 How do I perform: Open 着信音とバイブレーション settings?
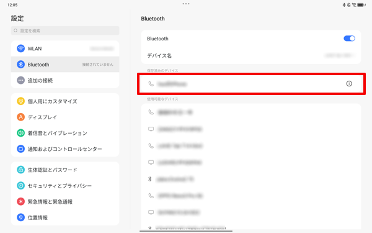click(65, 133)
